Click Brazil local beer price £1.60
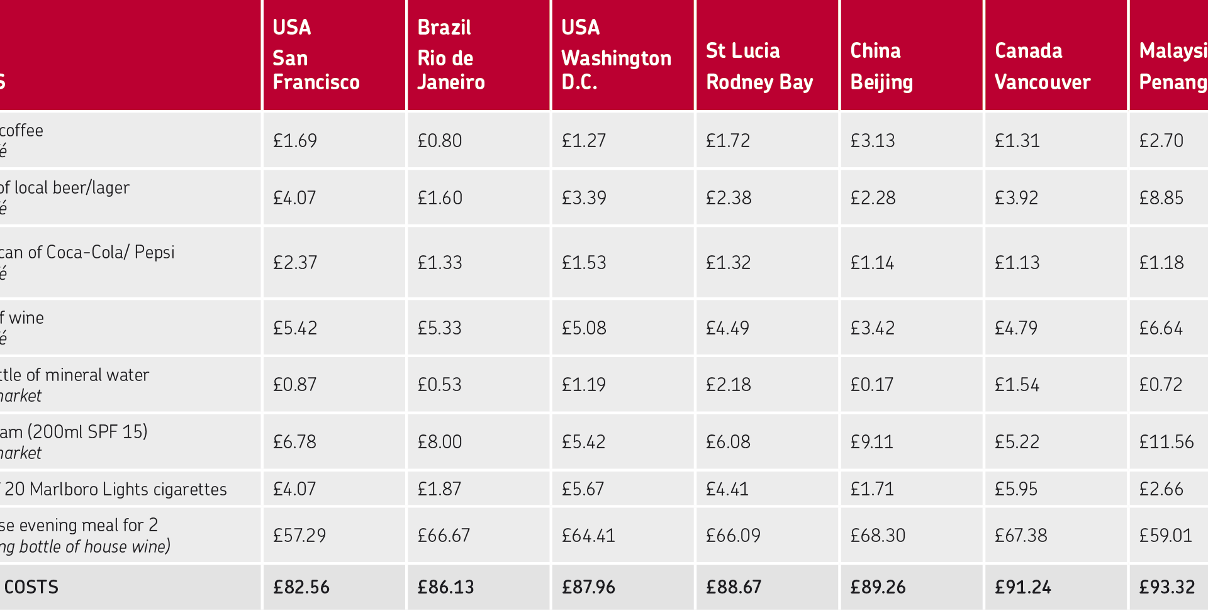Viewport: 1208px width, 613px height. point(440,197)
